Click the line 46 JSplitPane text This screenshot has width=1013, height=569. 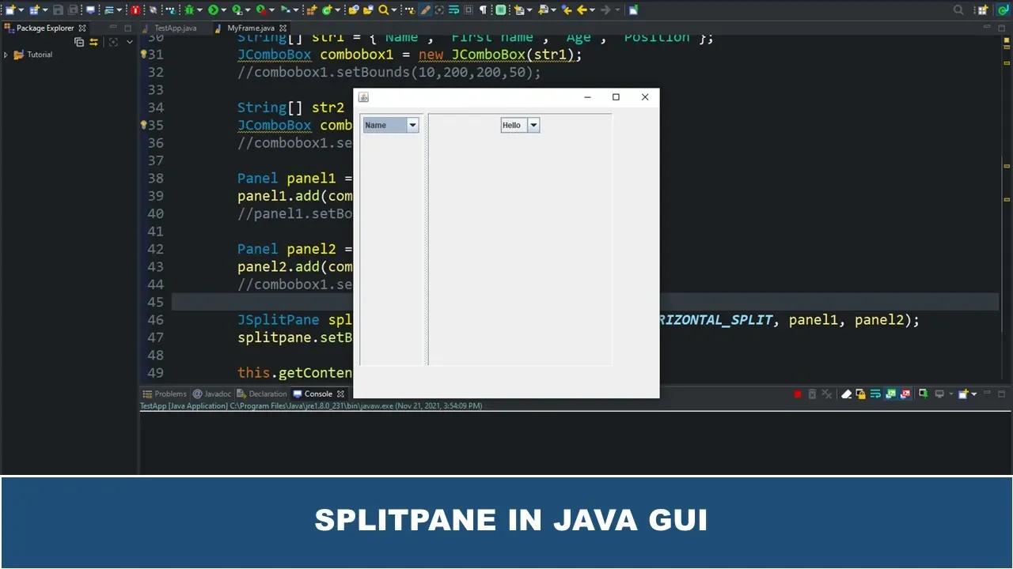[x=279, y=320]
